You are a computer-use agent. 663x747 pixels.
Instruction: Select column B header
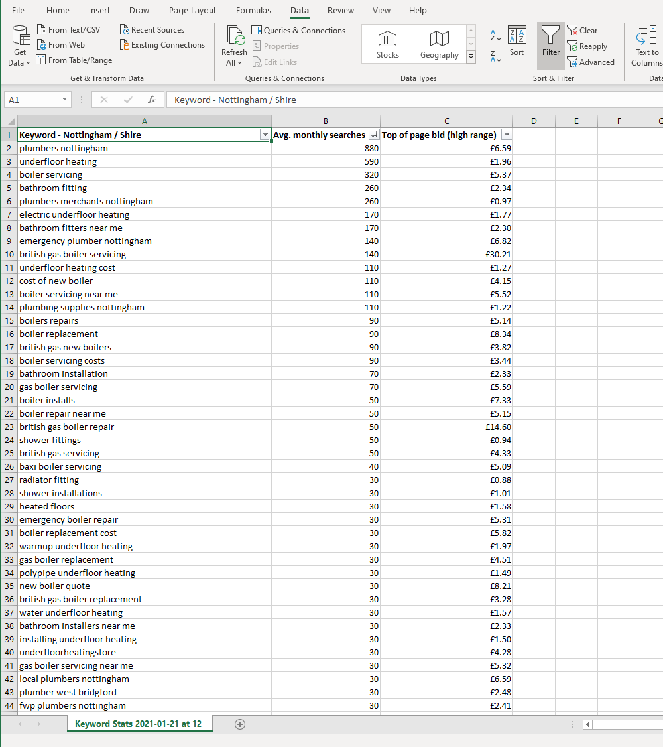click(x=326, y=121)
